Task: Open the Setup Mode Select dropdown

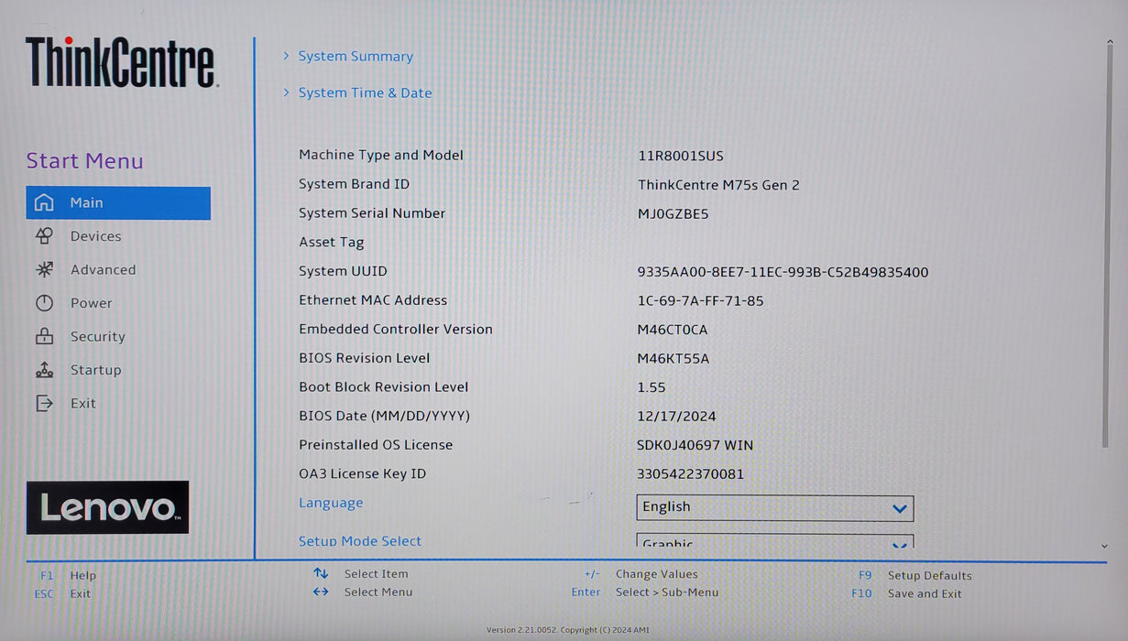Action: (775, 541)
